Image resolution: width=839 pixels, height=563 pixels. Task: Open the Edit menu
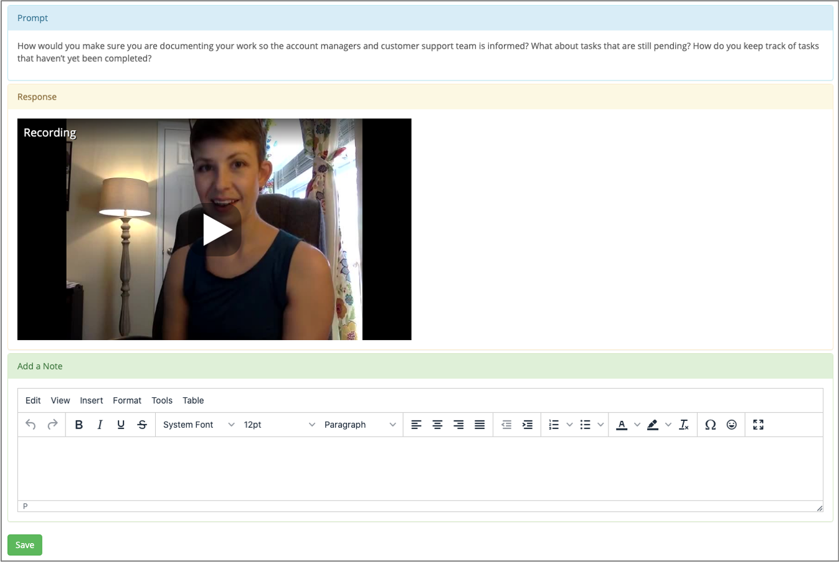33,400
